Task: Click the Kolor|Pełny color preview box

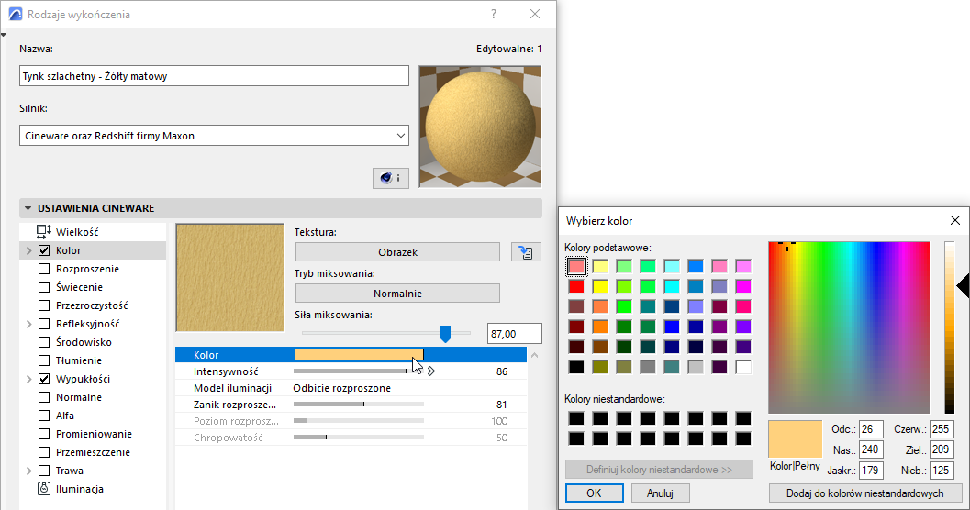Action: (x=795, y=438)
